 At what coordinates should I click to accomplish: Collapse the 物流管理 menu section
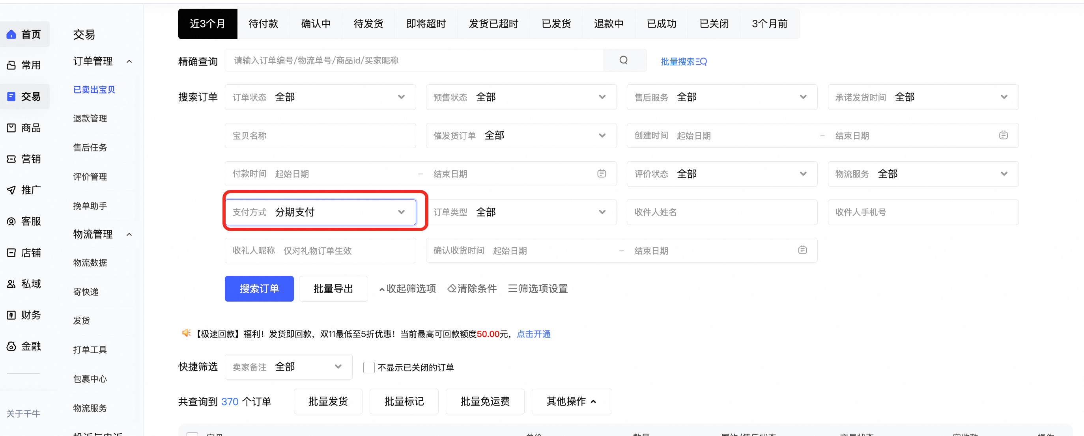click(x=129, y=234)
